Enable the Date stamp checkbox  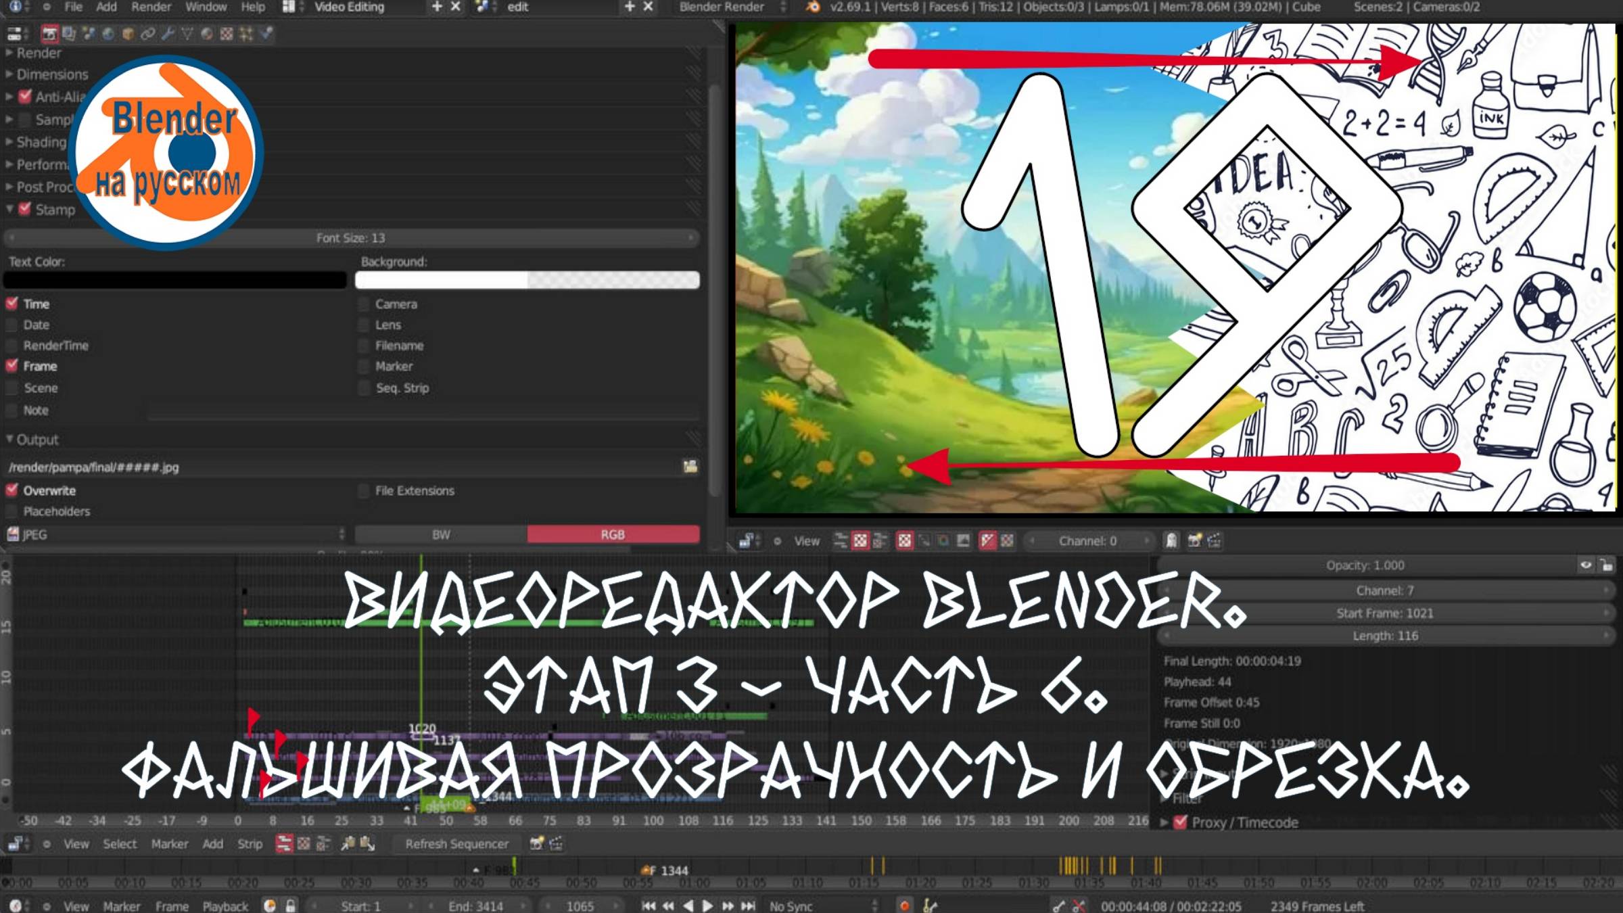click(11, 325)
